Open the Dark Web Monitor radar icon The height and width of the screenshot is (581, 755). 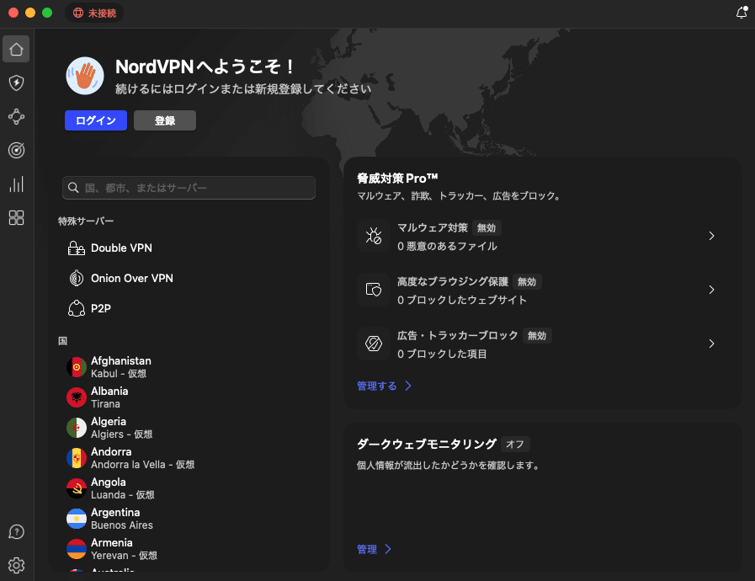tap(16, 150)
